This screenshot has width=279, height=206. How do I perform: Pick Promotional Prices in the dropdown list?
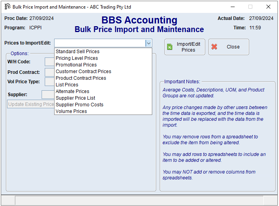(x=76, y=65)
